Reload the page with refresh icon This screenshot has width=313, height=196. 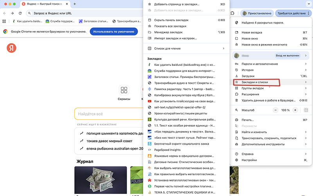20,13
